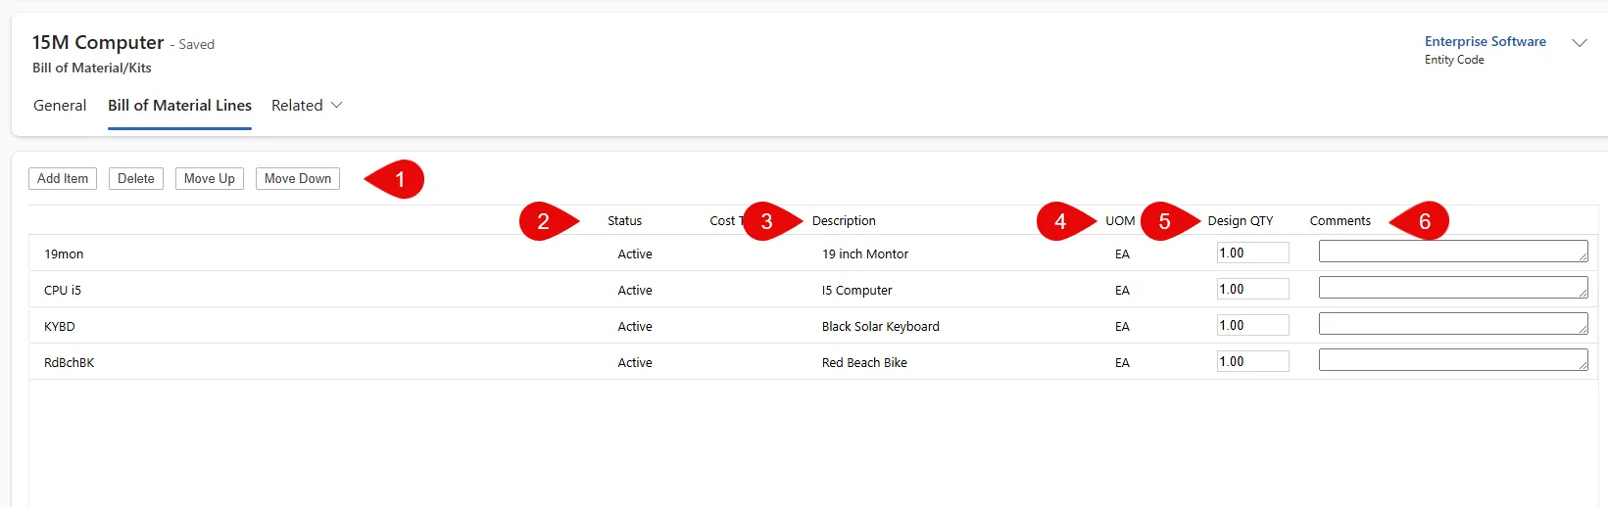Click the Description column header
Screen dimensions: 1608x507
(x=844, y=220)
